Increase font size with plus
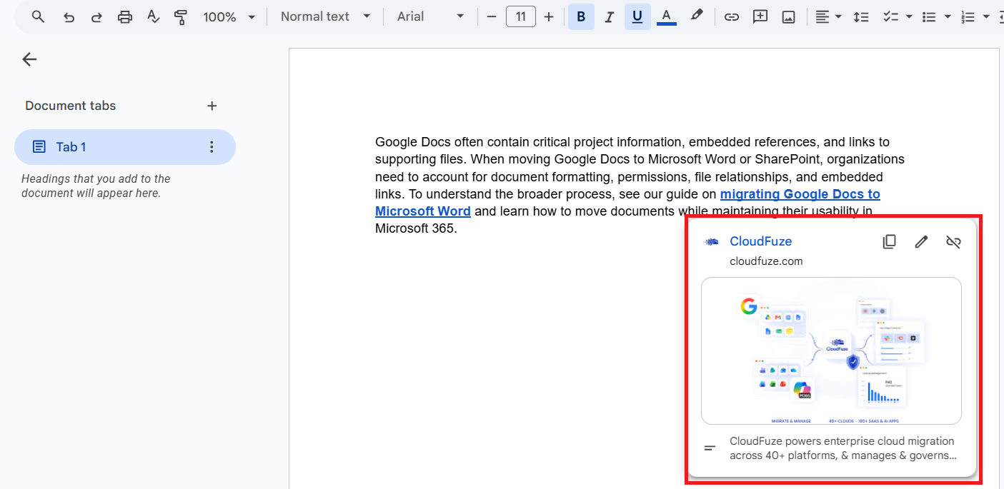Image resolution: width=1004 pixels, height=489 pixels. [x=549, y=16]
